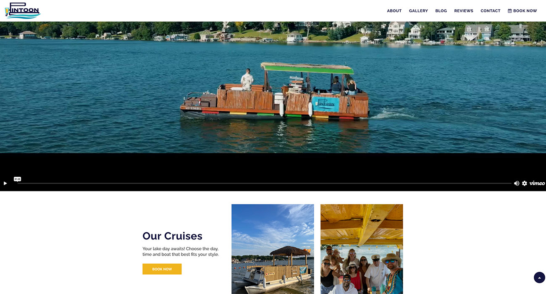Image resolution: width=546 pixels, height=294 pixels.
Task: Click the 01:23 time marker on the video
Action: tap(17, 179)
